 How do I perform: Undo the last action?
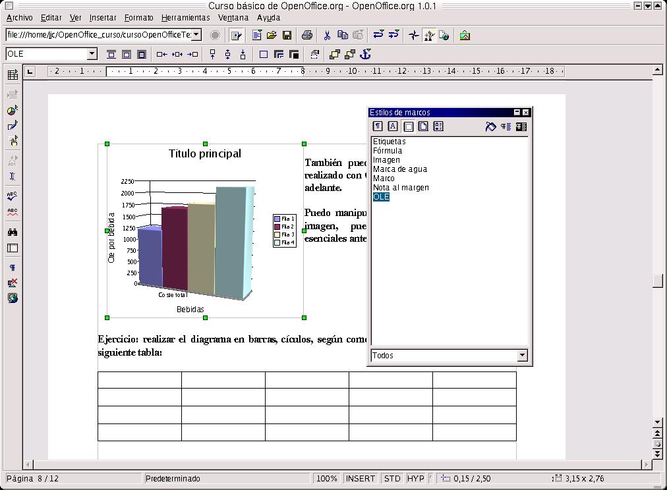coord(378,35)
